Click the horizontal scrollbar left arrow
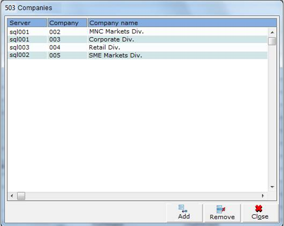284x226 pixels. [12, 196]
